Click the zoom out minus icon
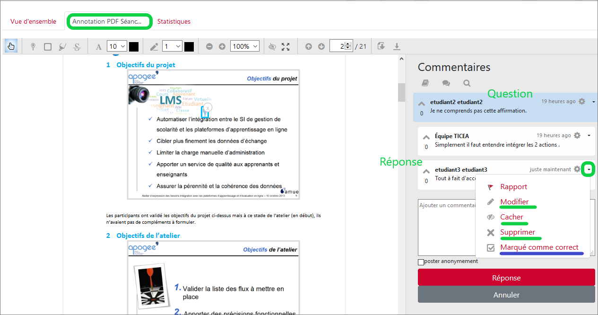The width and height of the screenshot is (598, 315). (209, 46)
